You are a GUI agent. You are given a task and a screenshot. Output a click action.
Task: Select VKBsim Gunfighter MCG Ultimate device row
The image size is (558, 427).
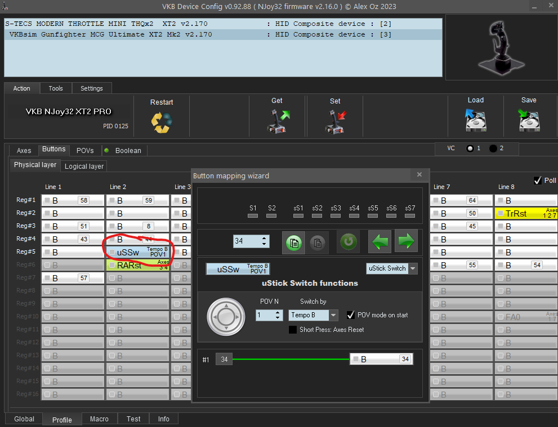[x=223, y=34]
